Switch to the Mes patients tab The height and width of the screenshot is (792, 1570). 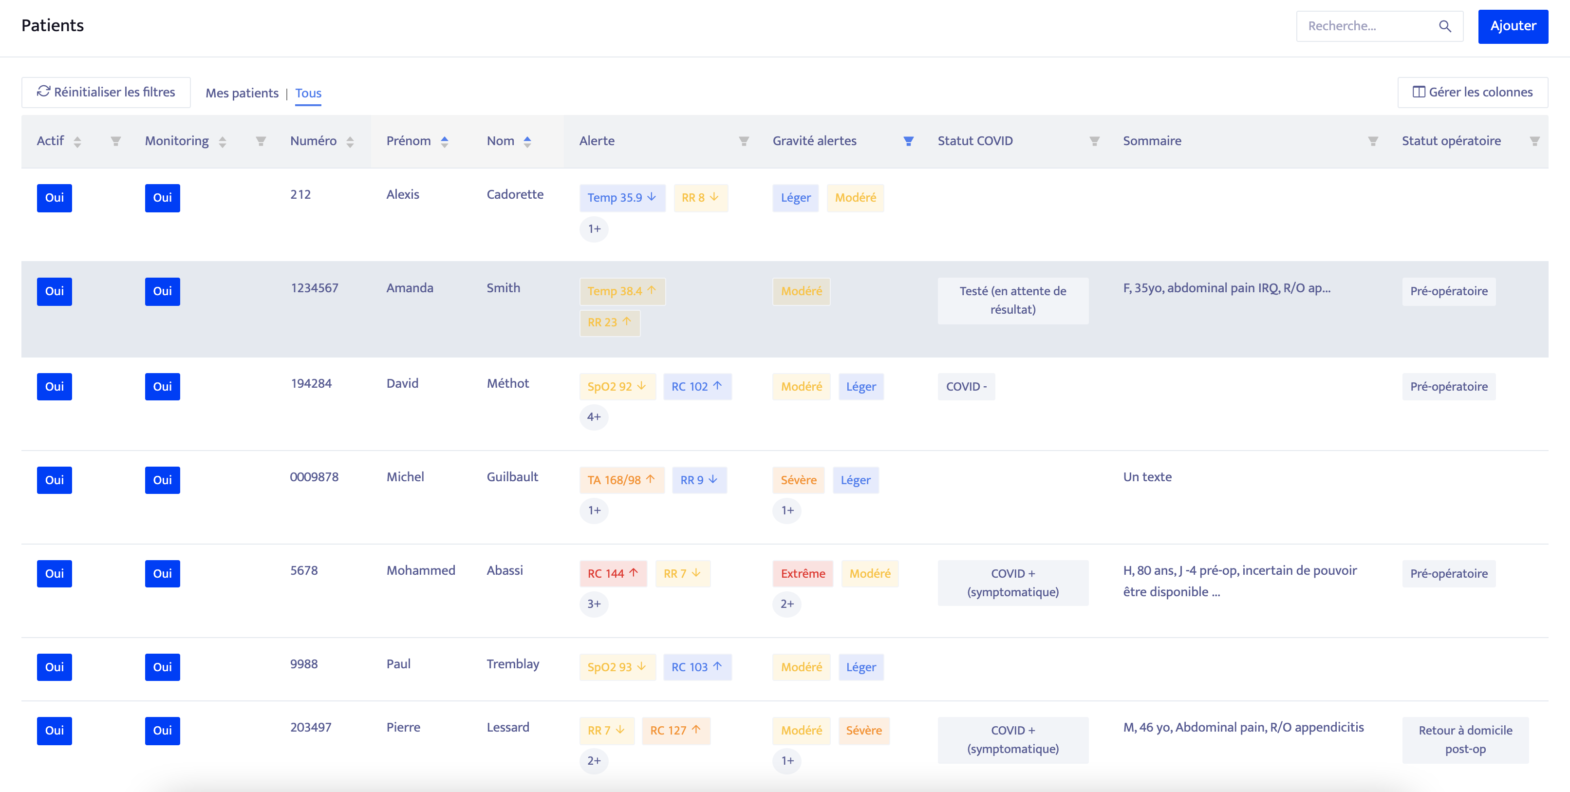tap(242, 94)
